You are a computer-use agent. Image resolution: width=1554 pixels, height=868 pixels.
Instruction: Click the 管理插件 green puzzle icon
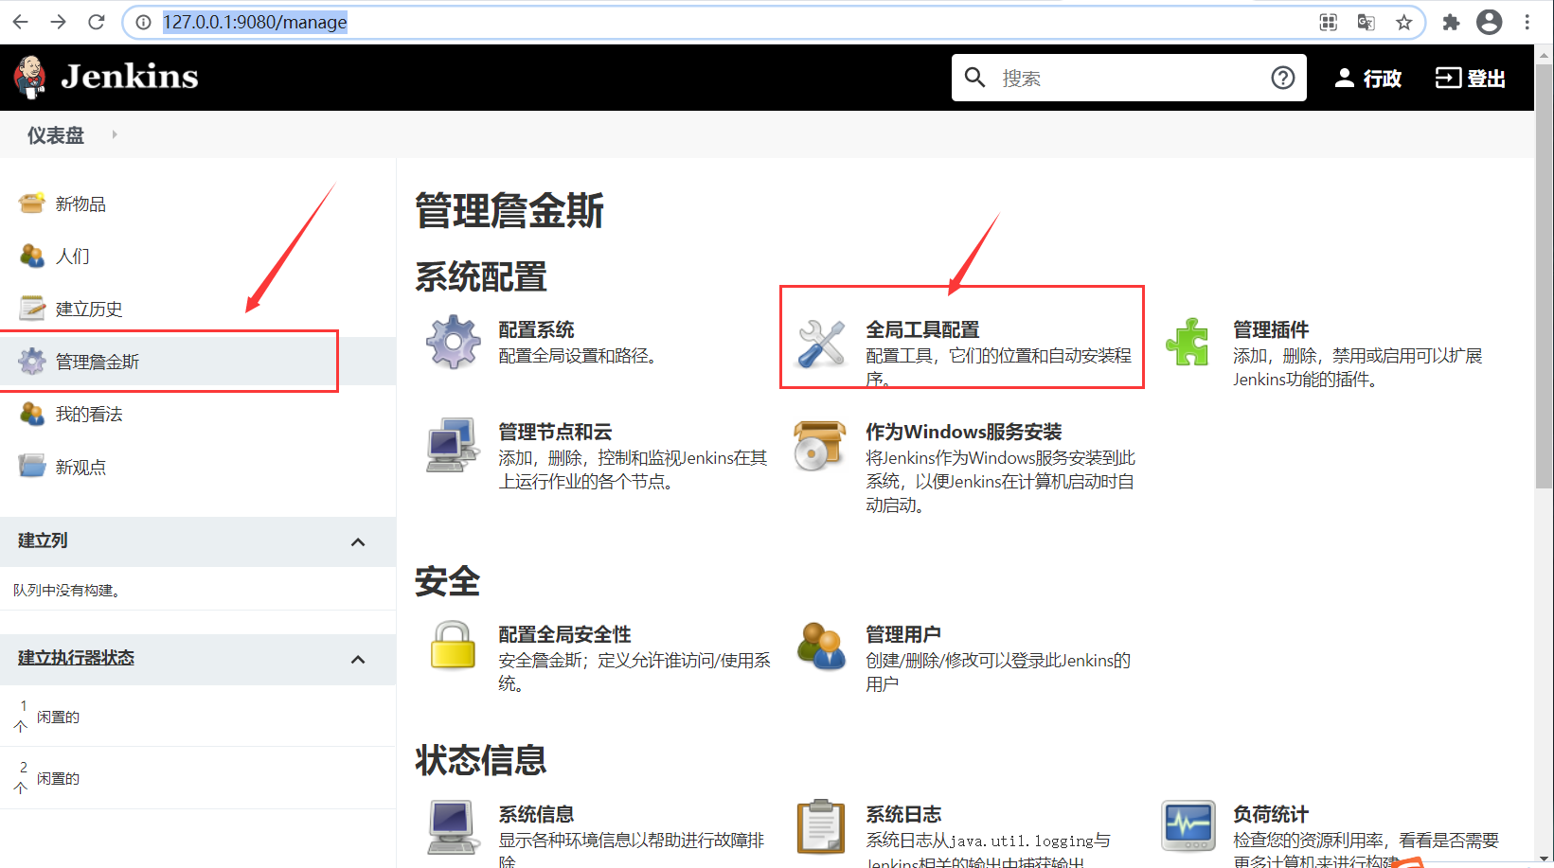(x=1188, y=342)
